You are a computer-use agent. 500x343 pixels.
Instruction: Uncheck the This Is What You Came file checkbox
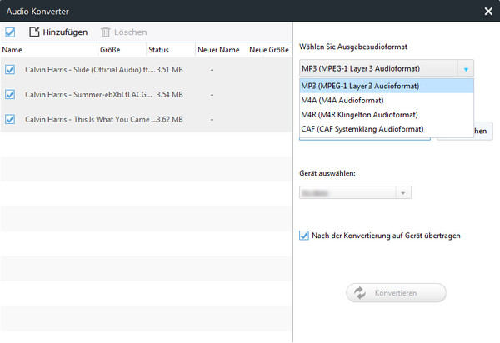[10, 119]
